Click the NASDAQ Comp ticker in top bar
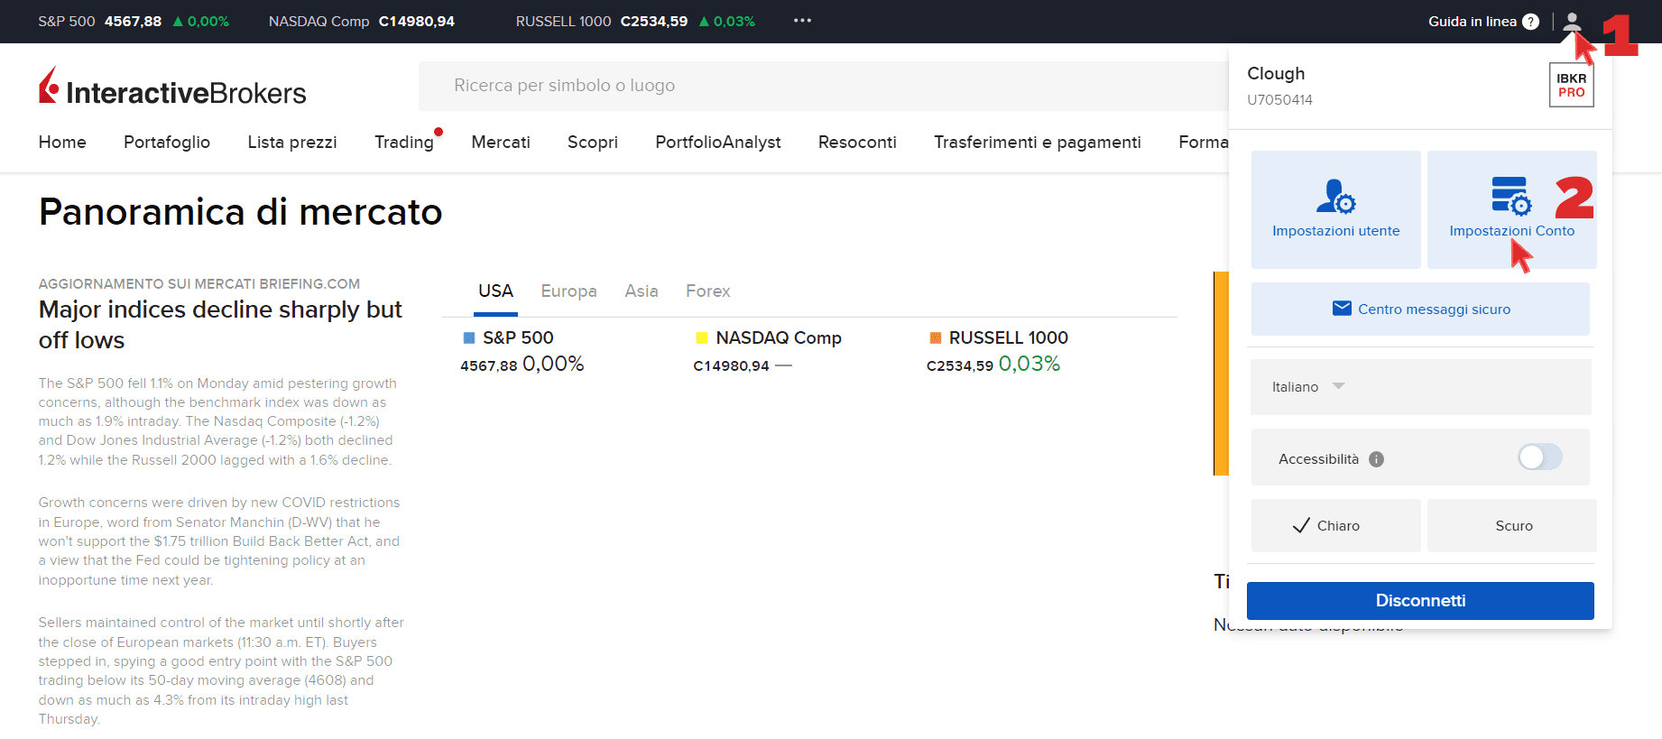 [362, 21]
